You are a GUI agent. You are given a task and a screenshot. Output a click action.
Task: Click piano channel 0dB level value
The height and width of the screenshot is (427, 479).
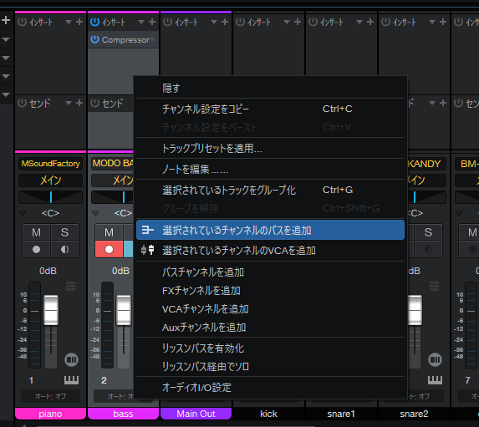pos(48,271)
